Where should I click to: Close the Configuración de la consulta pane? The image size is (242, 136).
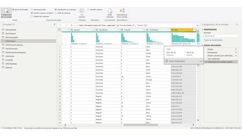tap(237, 24)
